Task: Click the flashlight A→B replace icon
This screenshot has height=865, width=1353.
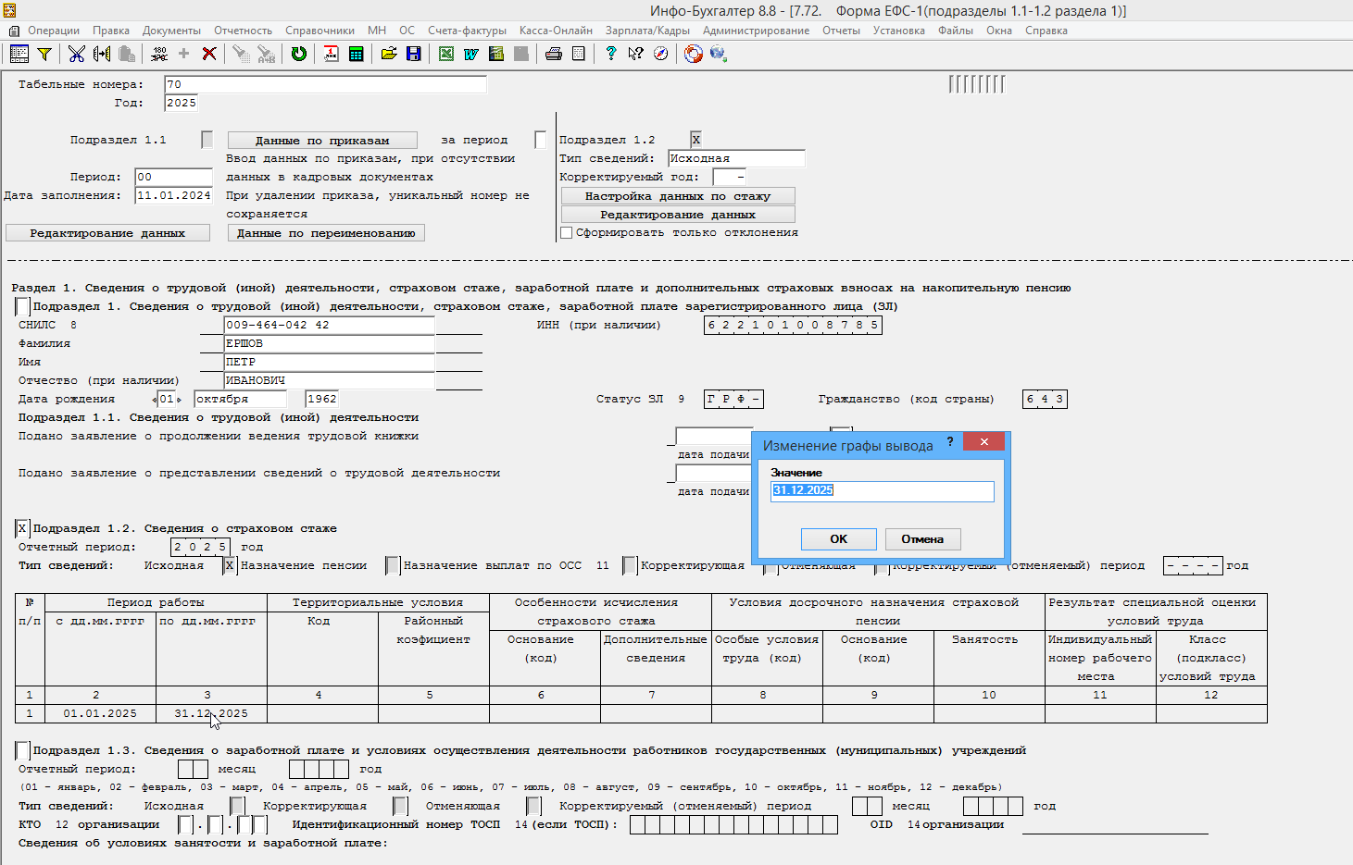Action: point(267,54)
